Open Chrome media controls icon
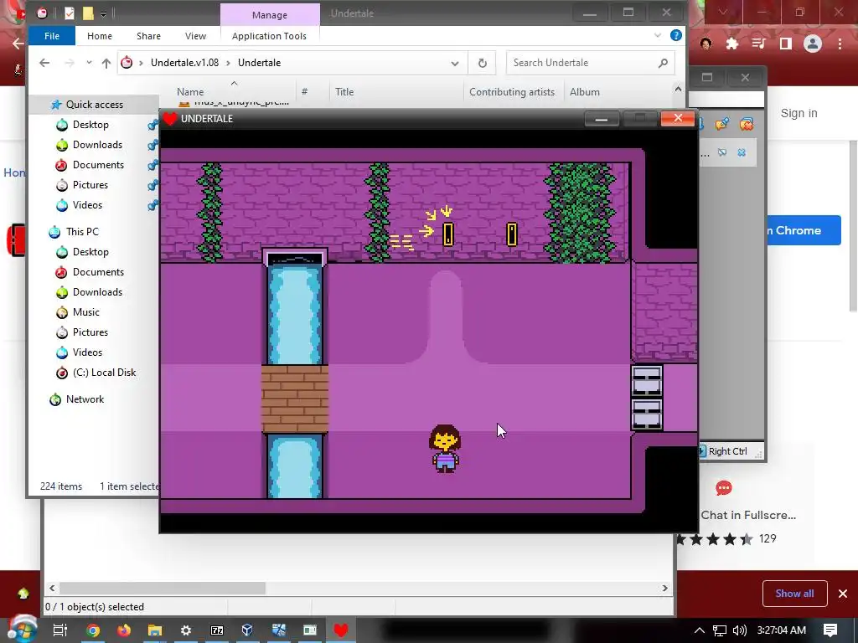 pos(759,44)
